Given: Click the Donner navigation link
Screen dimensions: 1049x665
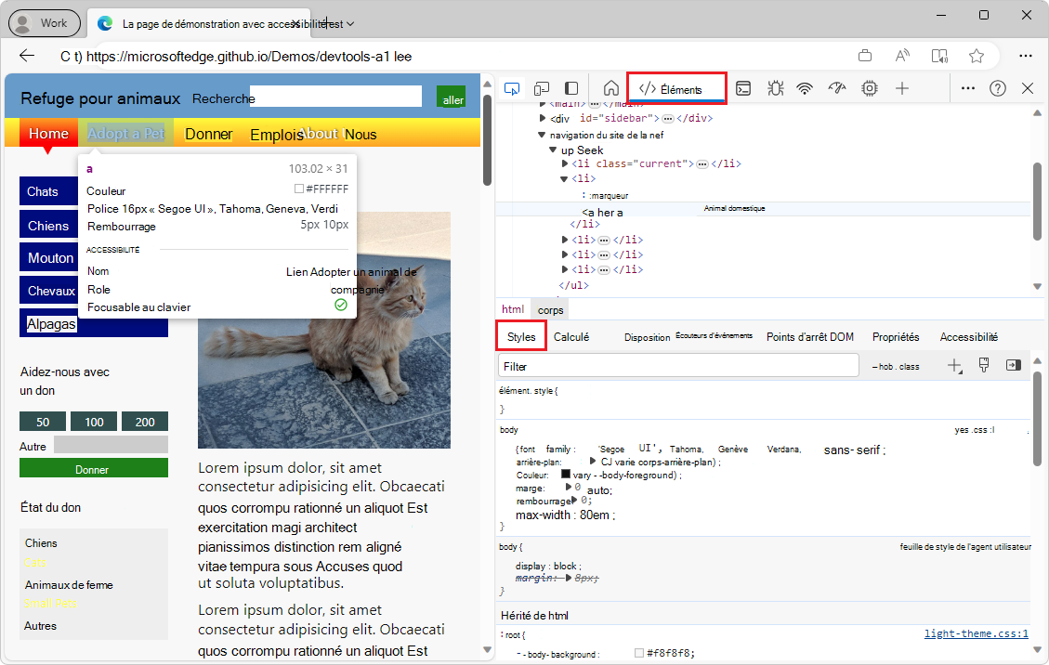Looking at the screenshot, I should coord(209,135).
